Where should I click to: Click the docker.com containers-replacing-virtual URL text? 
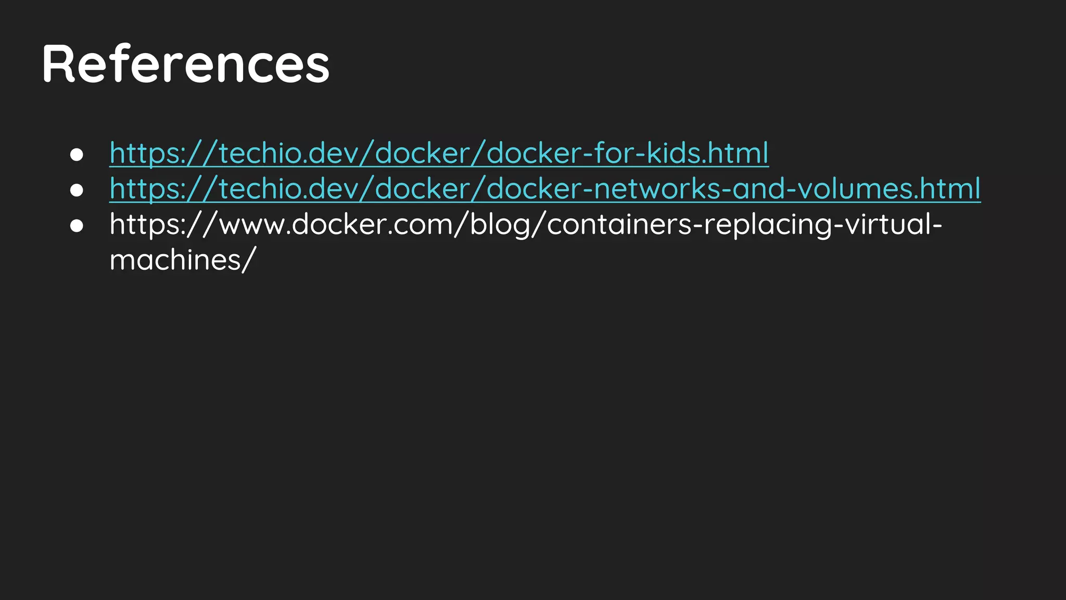(x=526, y=224)
